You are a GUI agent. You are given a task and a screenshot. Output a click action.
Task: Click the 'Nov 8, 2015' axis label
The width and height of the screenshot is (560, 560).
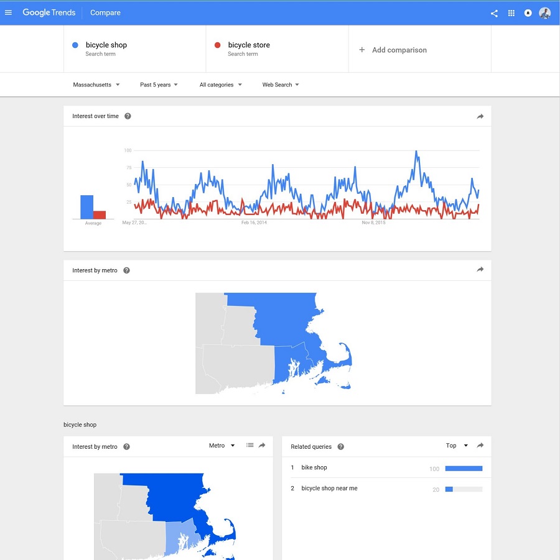(x=374, y=223)
